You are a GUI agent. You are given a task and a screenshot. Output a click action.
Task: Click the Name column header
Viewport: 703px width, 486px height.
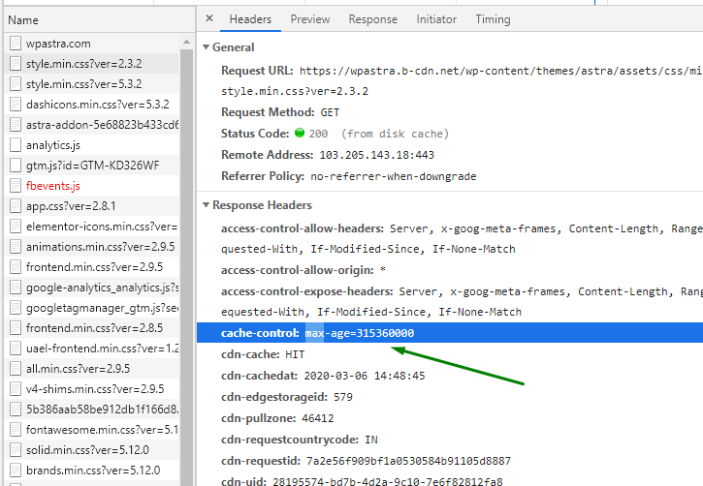100,20
